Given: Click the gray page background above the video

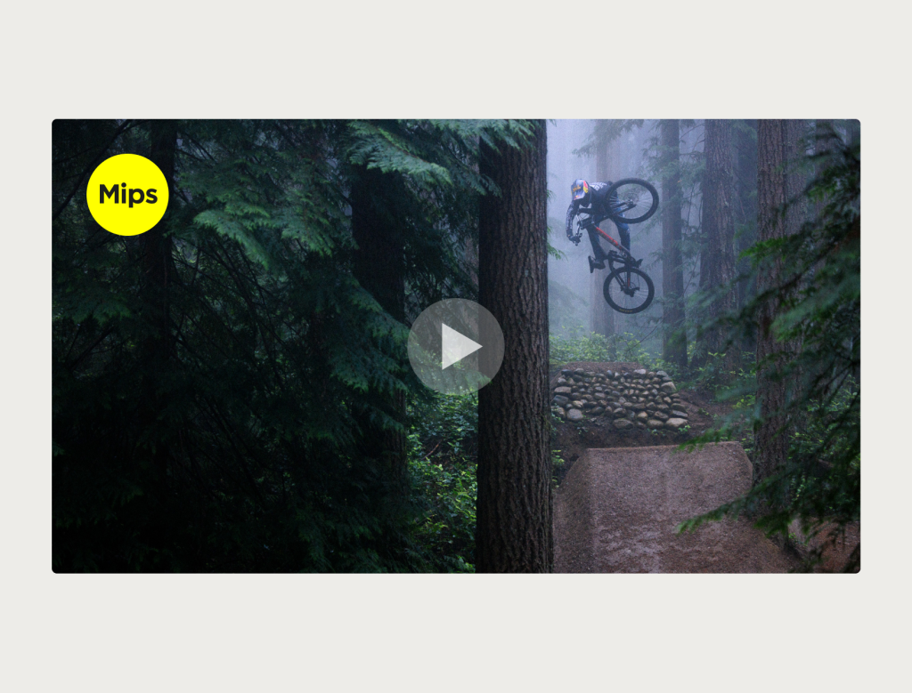Looking at the screenshot, I should [456, 58].
